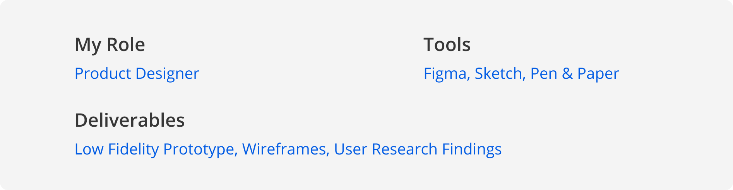Click the word "Paper" under Tools

tap(598, 74)
